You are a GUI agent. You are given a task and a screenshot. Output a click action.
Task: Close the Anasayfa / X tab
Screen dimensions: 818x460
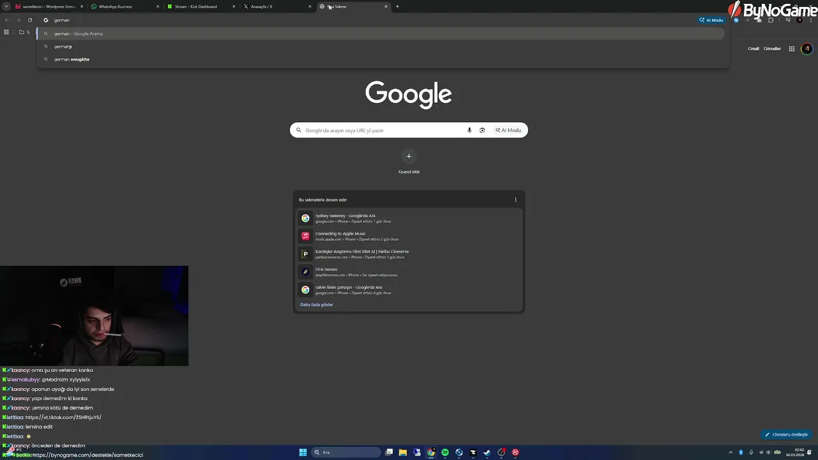click(x=310, y=6)
